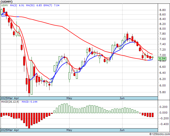Click the MA(50) indicator label
The image size is (170, 136).
[30, 5]
